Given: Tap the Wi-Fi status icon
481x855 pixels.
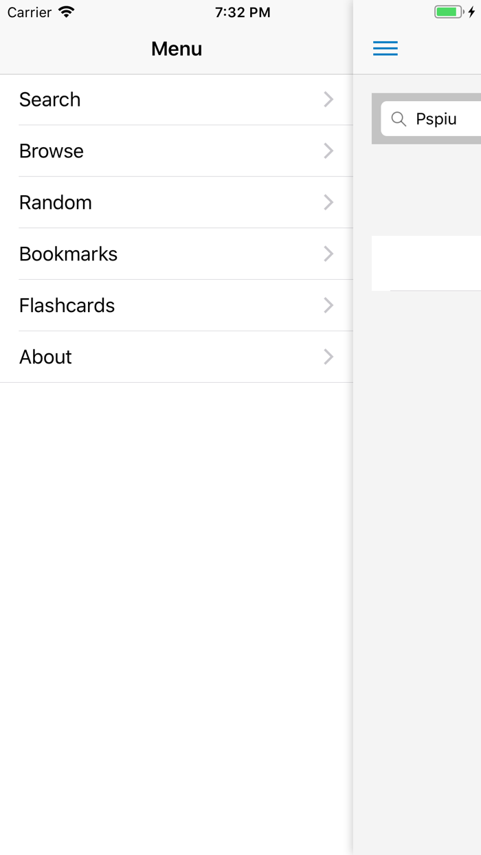Looking at the screenshot, I should [x=67, y=12].
